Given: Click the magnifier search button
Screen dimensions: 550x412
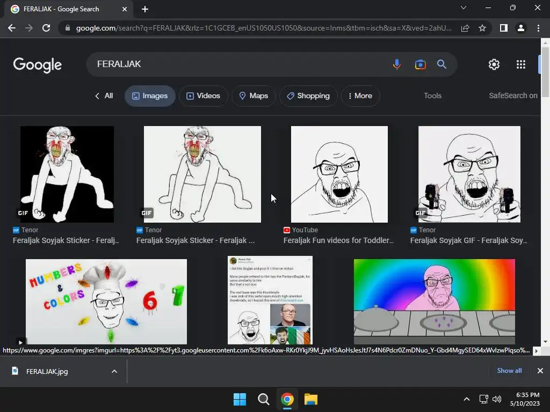Looking at the screenshot, I should click(442, 64).
